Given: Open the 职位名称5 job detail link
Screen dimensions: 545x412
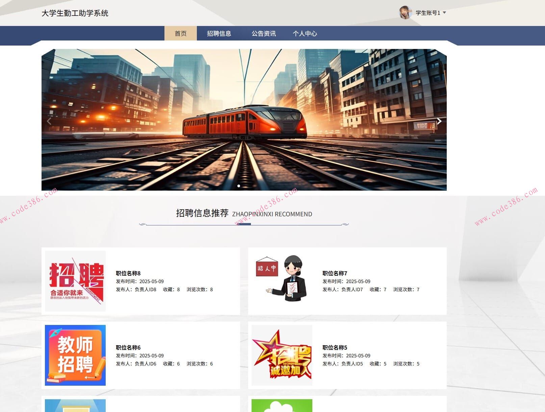Looking at the screenshot, I should 335,348.
